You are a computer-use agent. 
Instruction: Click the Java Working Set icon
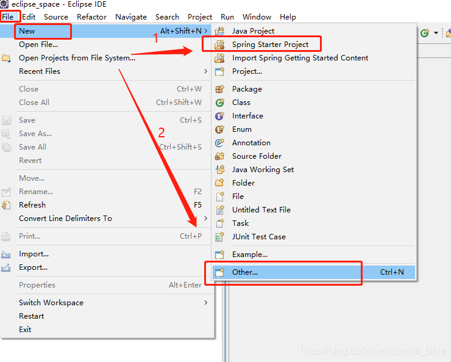[220, 169]
